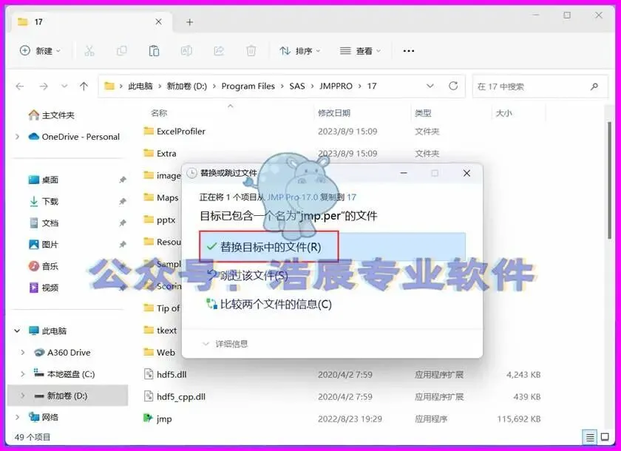The width and height of the screenshot is (621, 451).
Task: Expand the 本地磁盘 (C:) node
Action: point(23,374)
